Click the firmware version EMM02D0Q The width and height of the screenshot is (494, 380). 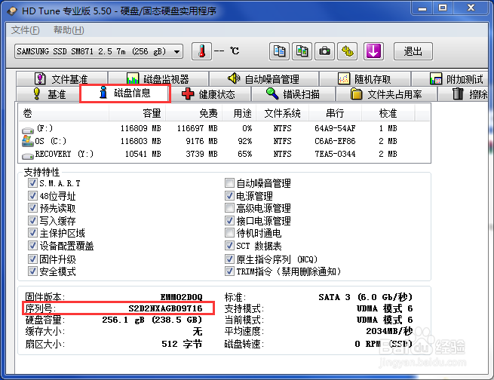point(182,297)
